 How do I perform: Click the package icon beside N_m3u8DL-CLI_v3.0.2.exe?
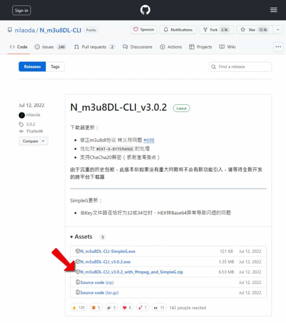tap(78, 261)
